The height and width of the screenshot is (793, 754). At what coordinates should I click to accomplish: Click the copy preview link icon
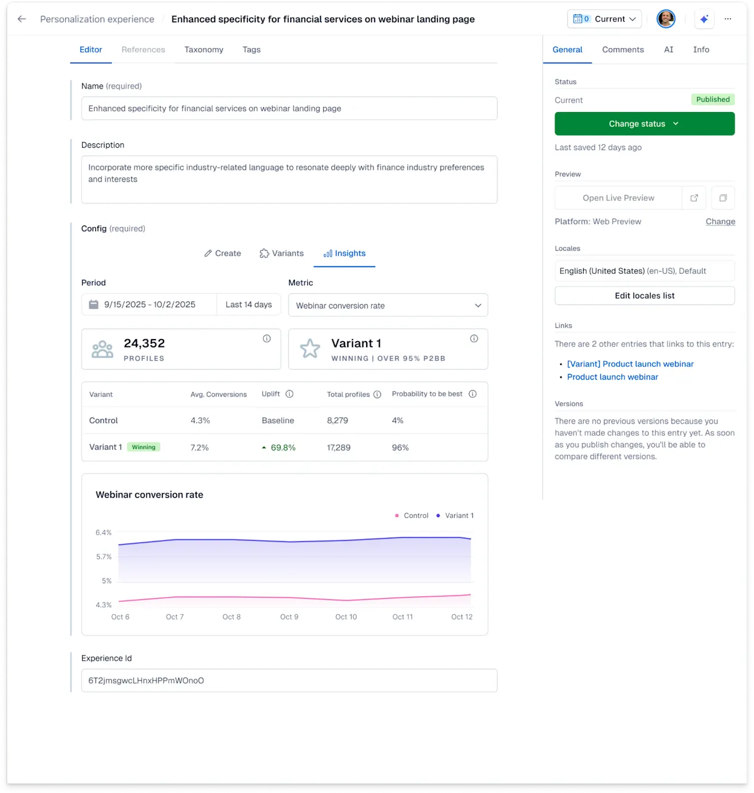click(x=723, y=198)
